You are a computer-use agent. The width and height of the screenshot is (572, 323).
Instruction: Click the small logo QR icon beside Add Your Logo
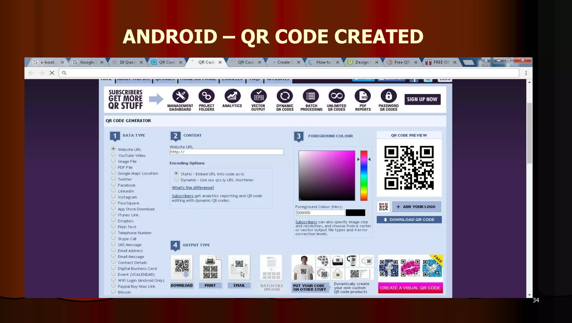[383, 207]
